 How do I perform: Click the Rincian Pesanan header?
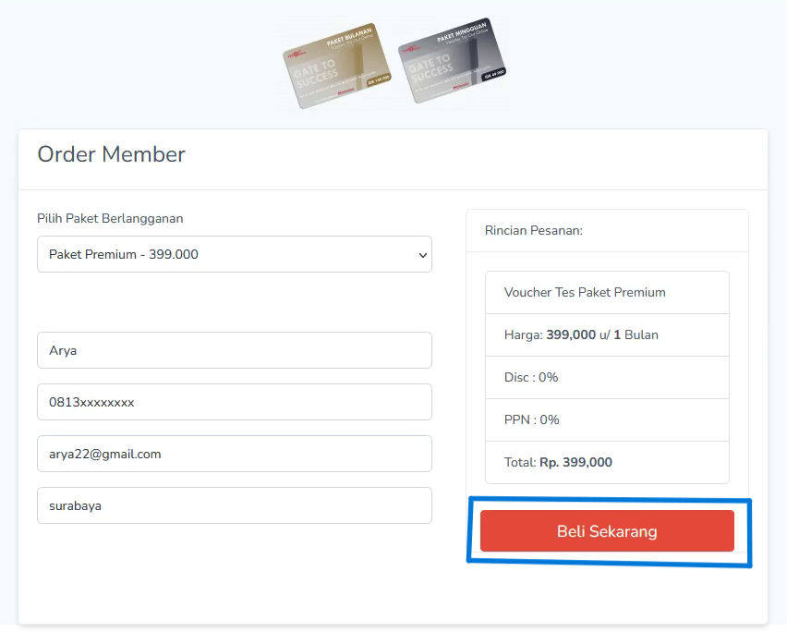coord(533,230)
